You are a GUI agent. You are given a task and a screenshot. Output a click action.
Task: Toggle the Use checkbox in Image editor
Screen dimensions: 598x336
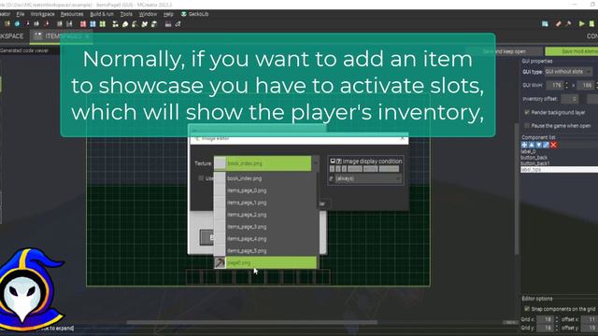point(201,178)
